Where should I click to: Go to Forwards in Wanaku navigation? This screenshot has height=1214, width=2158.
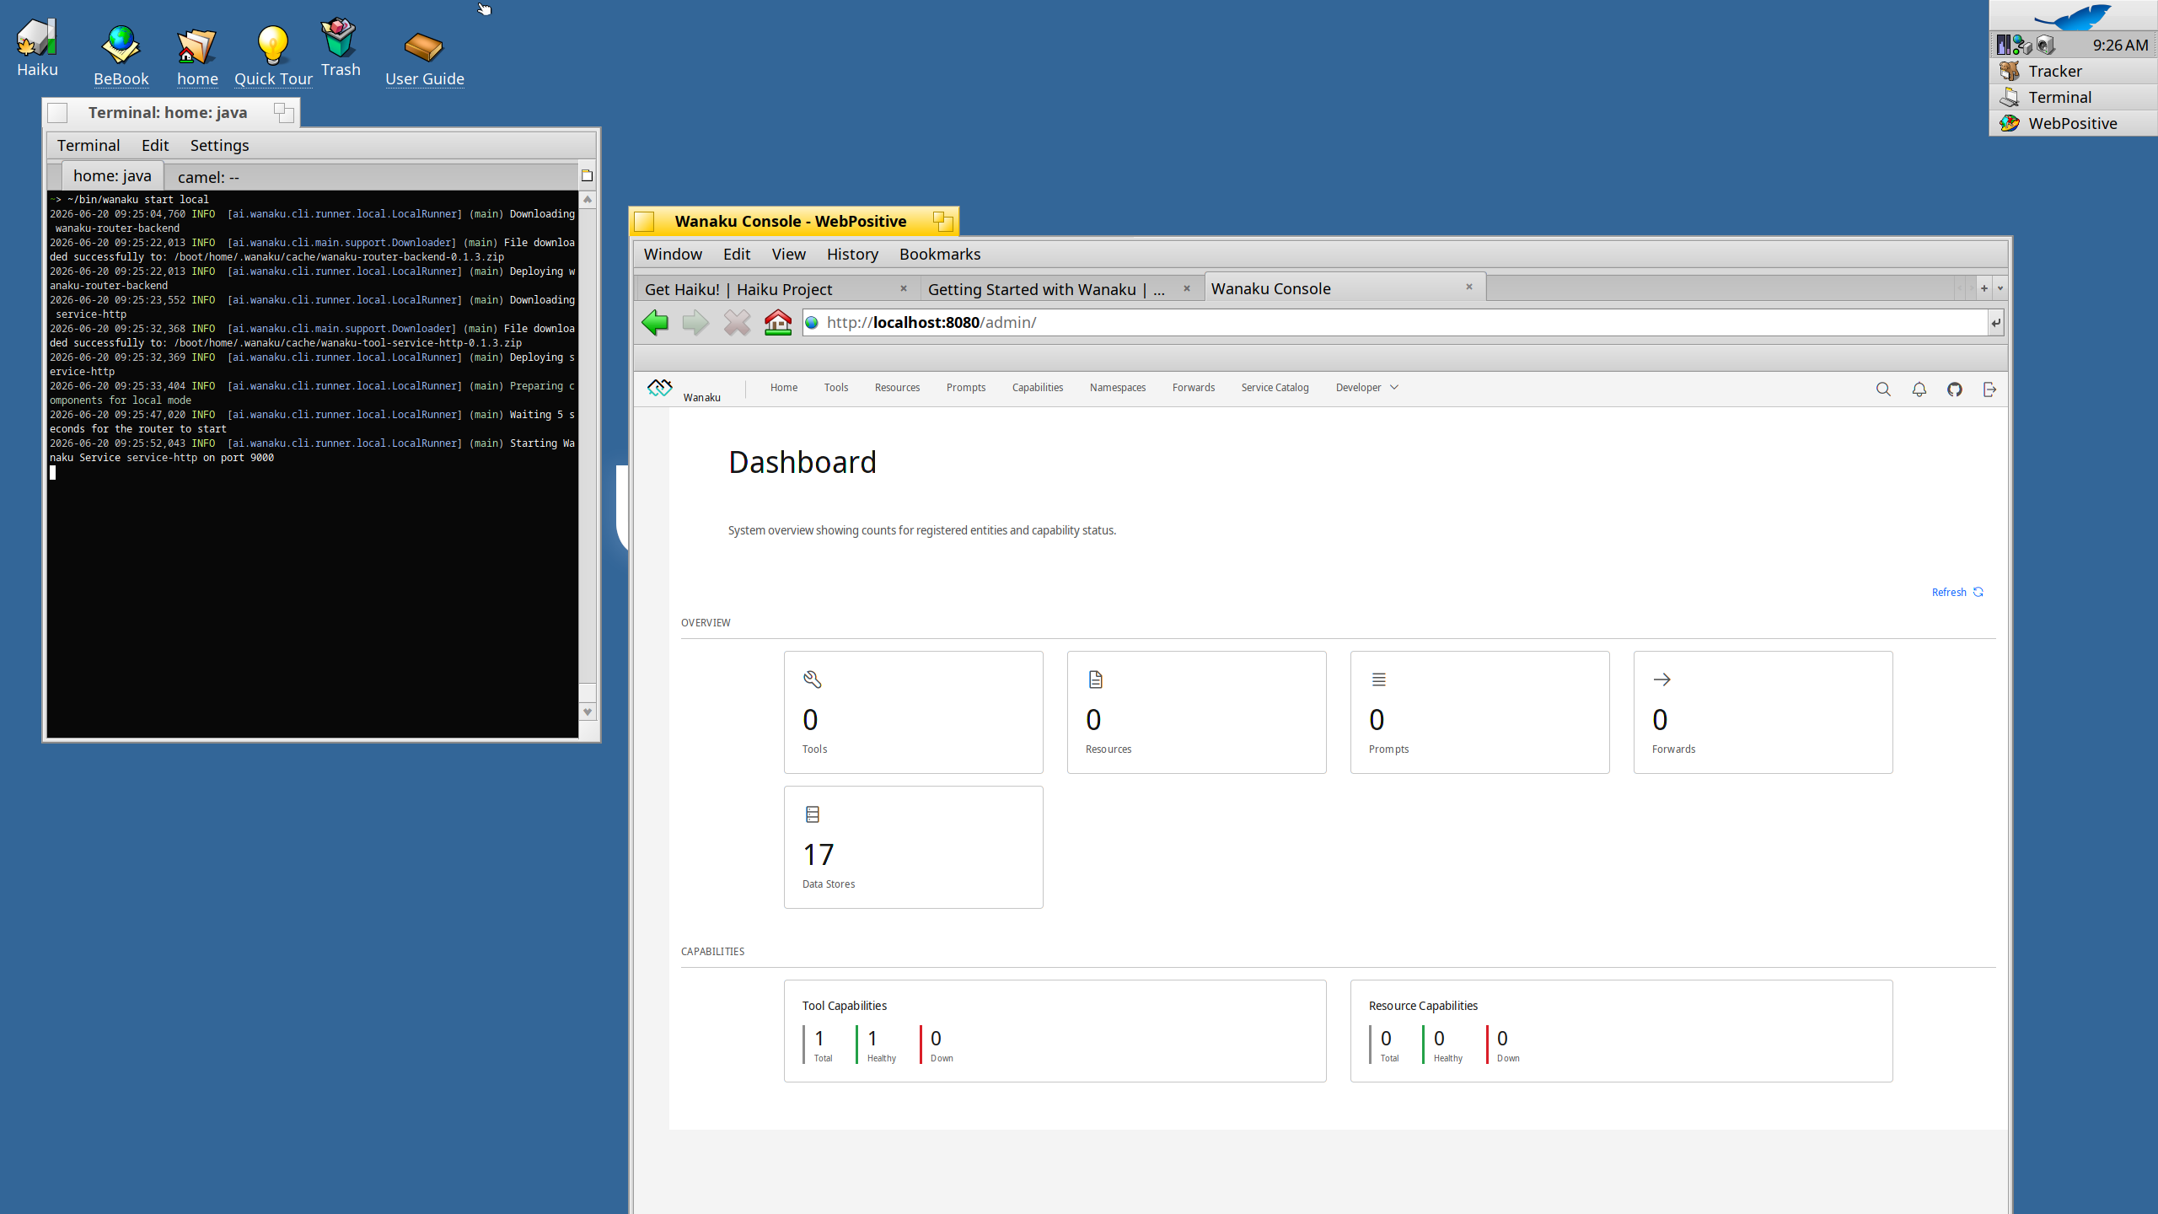click(1193, 388)
